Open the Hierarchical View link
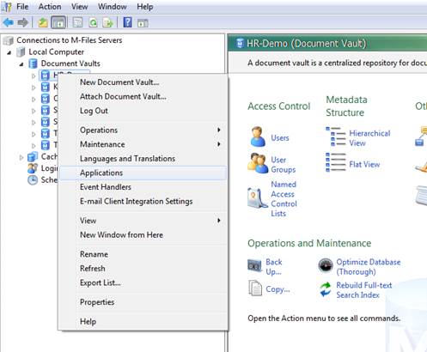 (x=369, y=138)
